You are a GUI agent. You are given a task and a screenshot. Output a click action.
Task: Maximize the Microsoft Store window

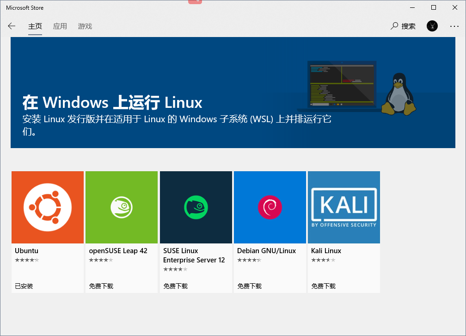point(434,7)
